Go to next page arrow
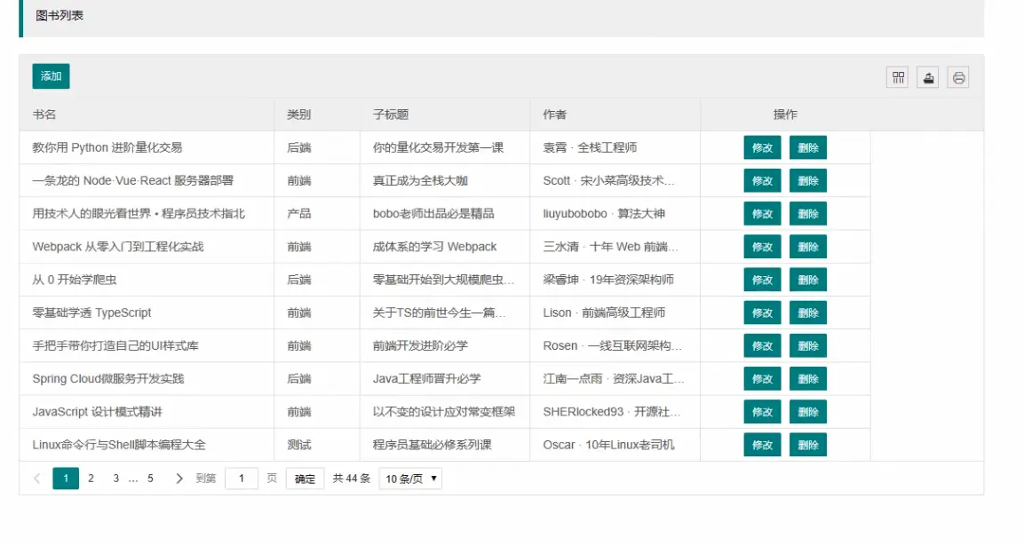1024x546 pixels. pos(179,479)
